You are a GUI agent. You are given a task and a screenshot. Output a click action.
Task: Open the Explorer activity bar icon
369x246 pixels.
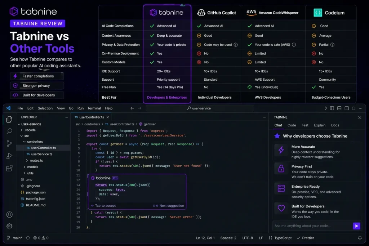[9, 120]
